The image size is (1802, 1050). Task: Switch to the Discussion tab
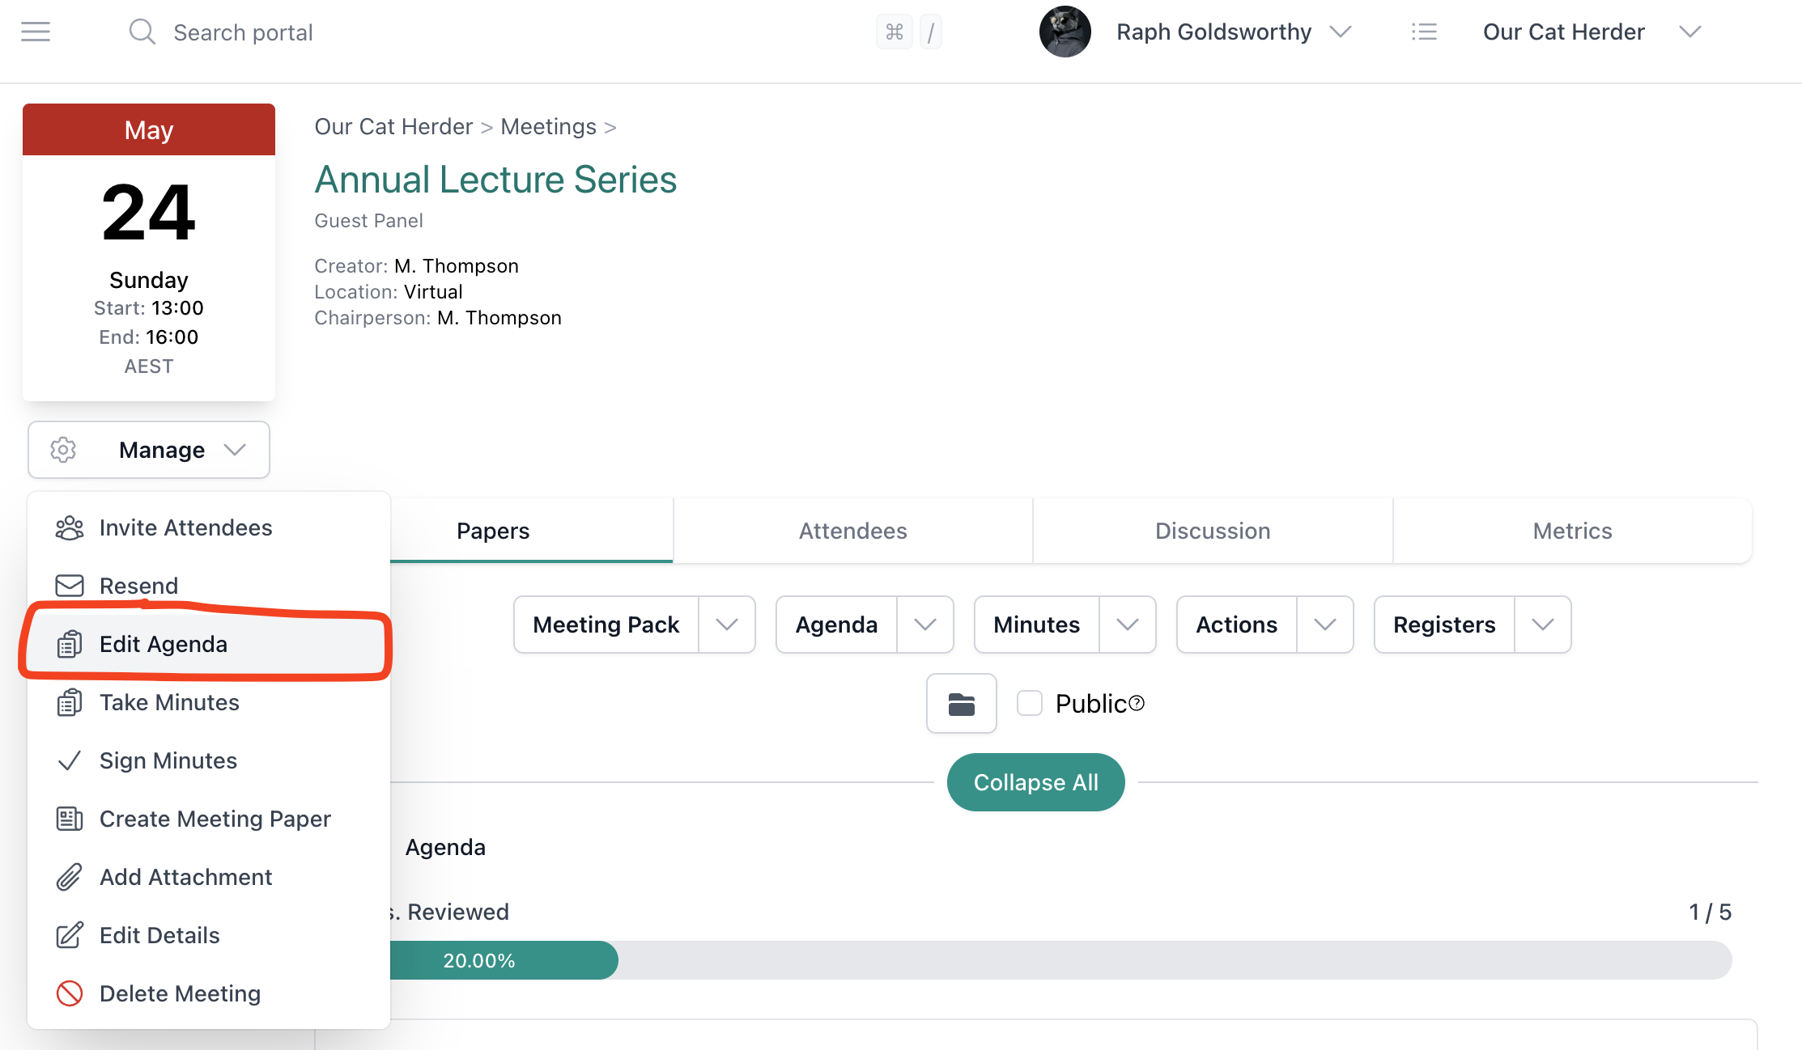click(x=1212, y=531)
